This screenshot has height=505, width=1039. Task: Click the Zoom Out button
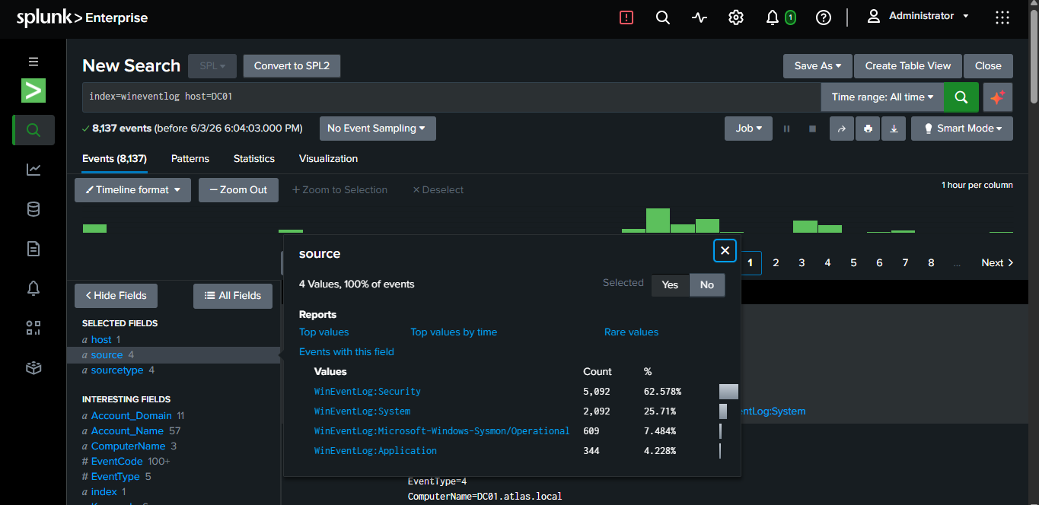238,190
